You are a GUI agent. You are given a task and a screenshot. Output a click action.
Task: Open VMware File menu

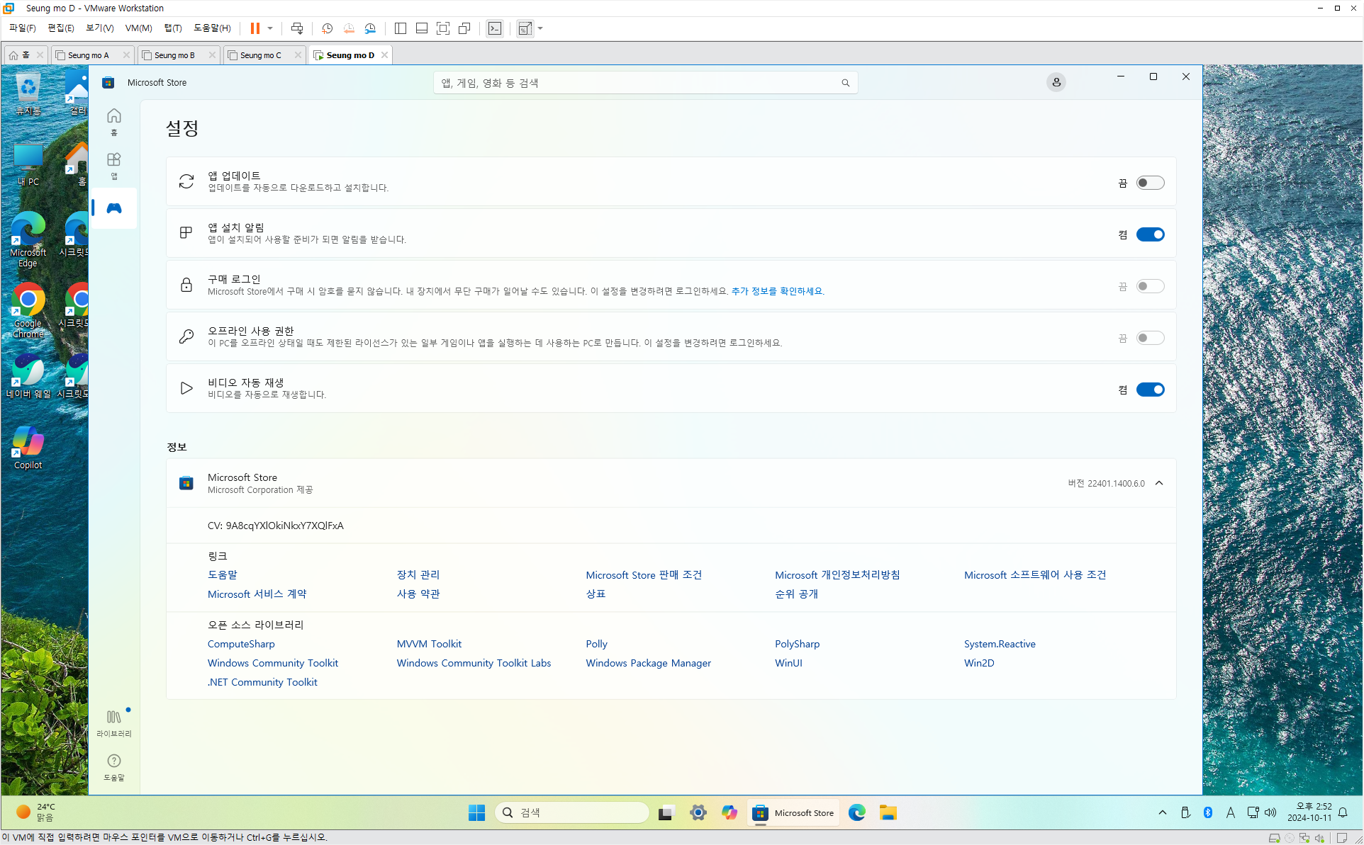(x=22, y=28)
